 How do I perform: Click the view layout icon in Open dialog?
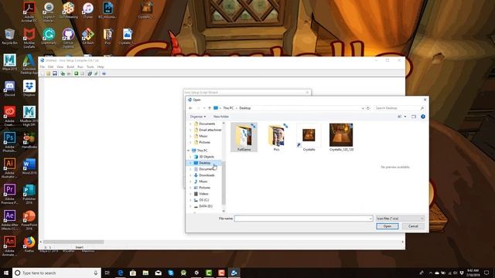pos(400,117)
